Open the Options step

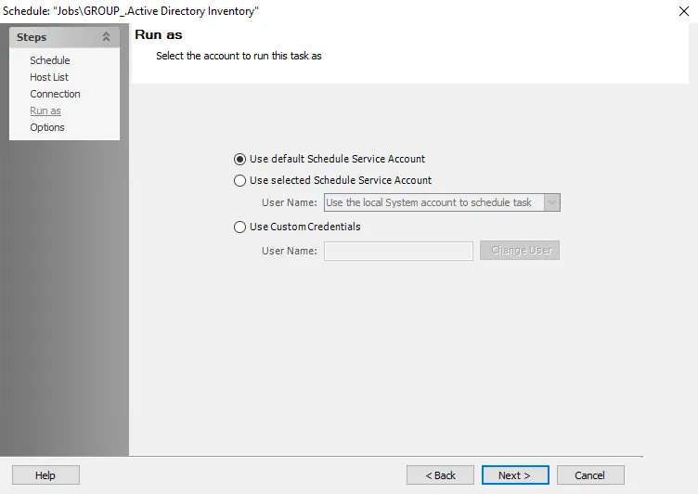point(47,127)
